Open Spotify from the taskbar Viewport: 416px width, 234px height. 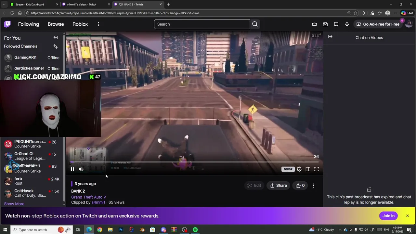[195, 230]
